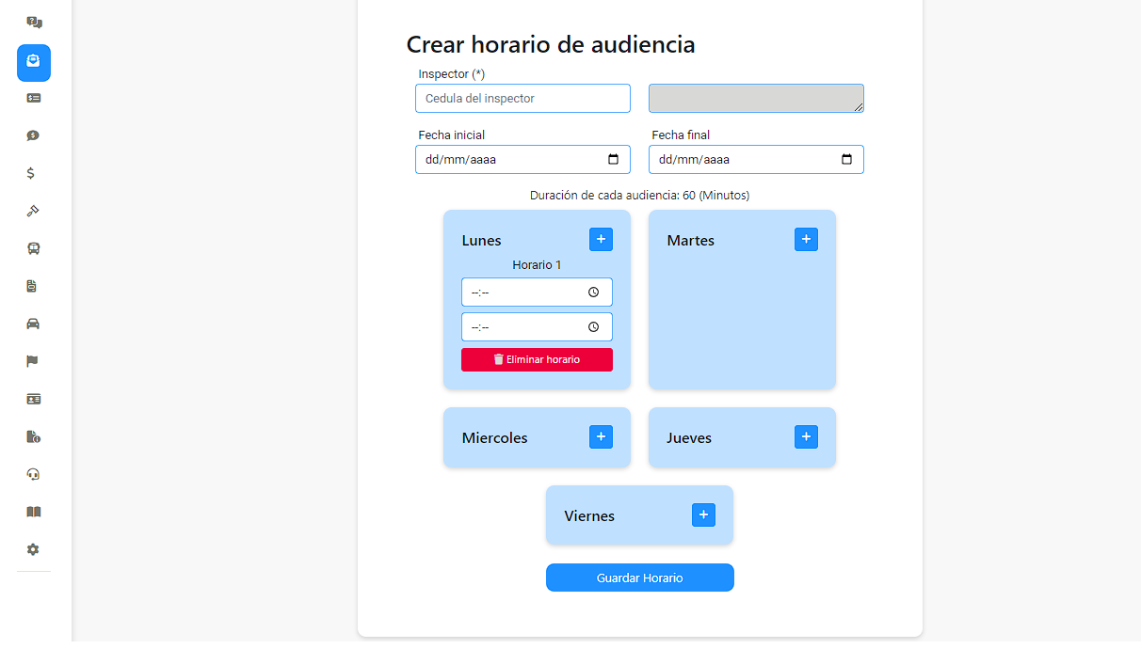Screen dimensions: 1141x649
Task: Select the highlighted open envelope sidebar icon
Action: (x=34, y=62)
